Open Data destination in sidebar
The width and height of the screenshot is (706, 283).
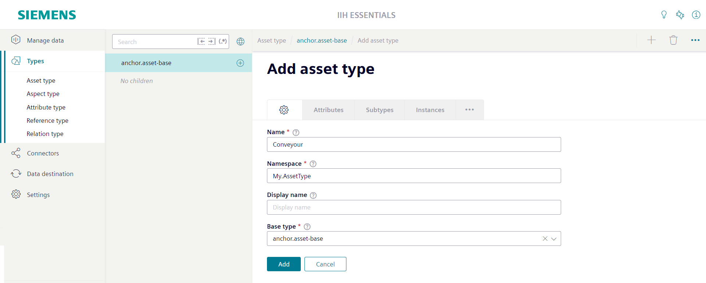(x=53, y=174)
